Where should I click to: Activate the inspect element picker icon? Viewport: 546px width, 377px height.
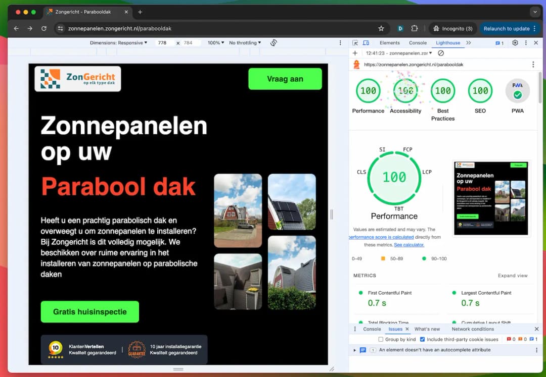(355, 43)
